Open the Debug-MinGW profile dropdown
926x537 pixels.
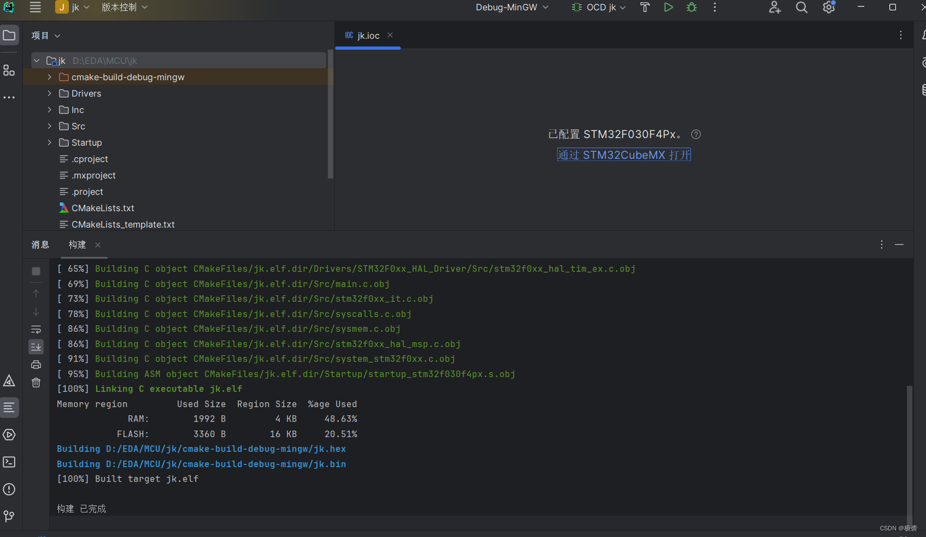512,7
